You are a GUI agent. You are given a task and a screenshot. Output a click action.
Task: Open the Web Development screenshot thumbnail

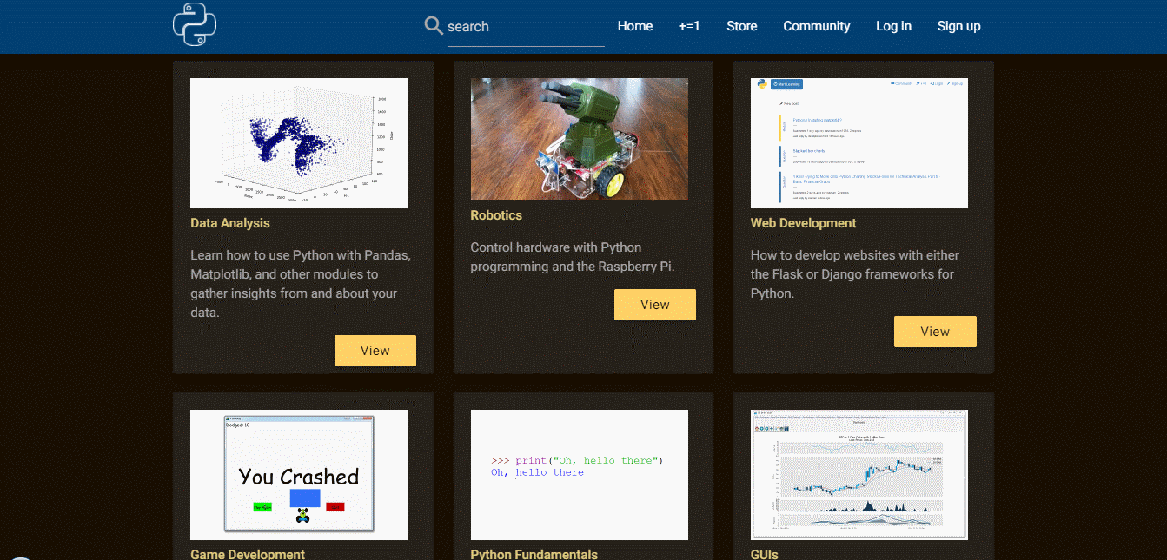click(859, 143)
